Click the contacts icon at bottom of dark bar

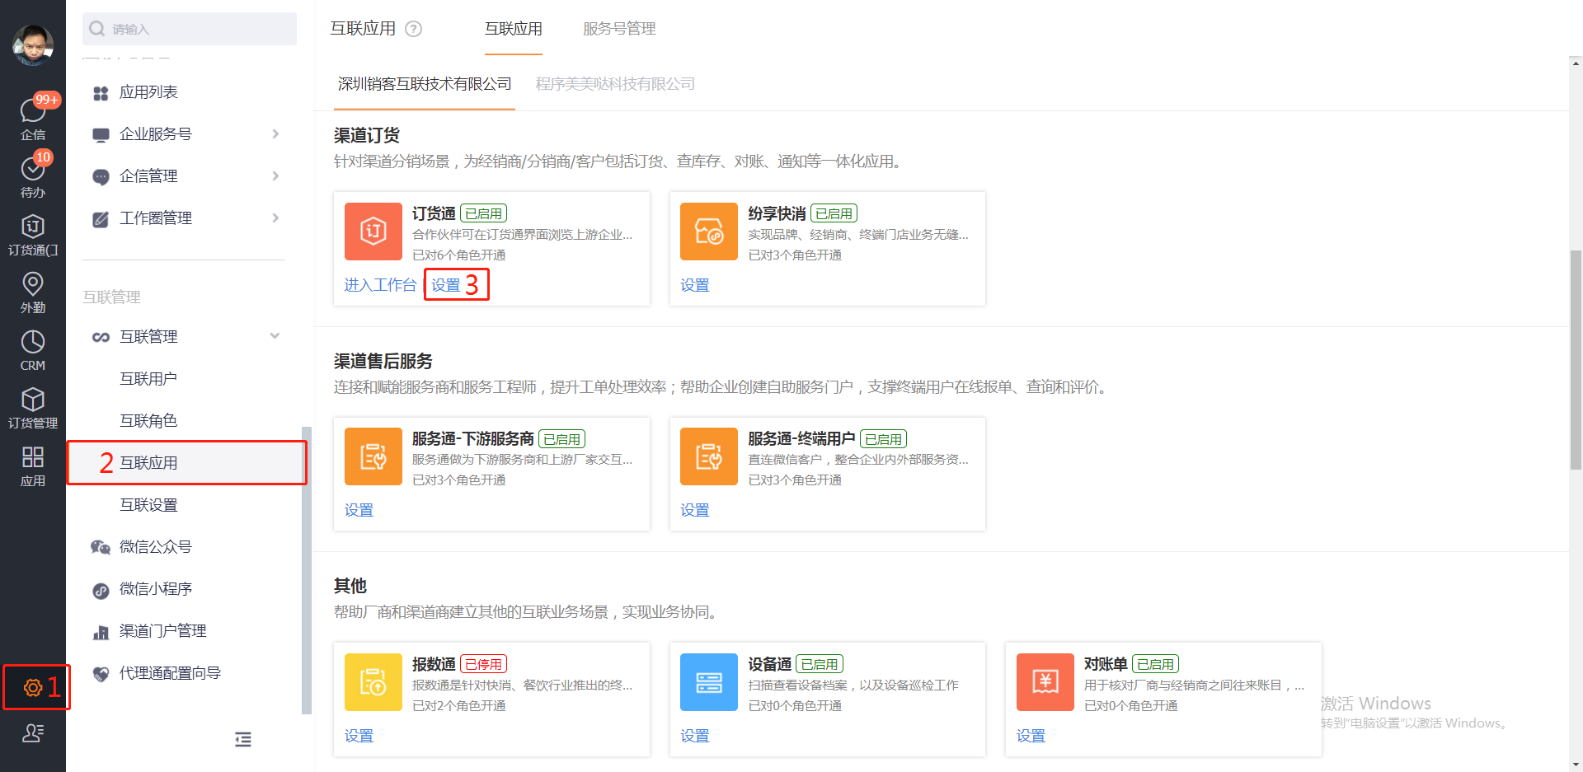(x=33, y=732)
